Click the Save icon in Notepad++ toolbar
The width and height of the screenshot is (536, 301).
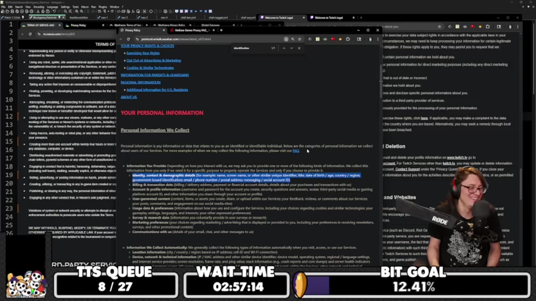[x=12, y=11]
